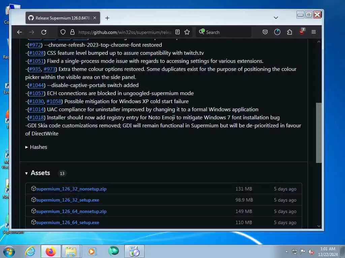This screenshot has width=345, height=258.
Task: Select the Release Supermium 126.0.6478 tab
Action: click(x=63, y=18)
